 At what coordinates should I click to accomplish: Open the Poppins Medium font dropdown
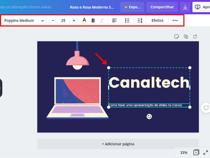(24, 20)
